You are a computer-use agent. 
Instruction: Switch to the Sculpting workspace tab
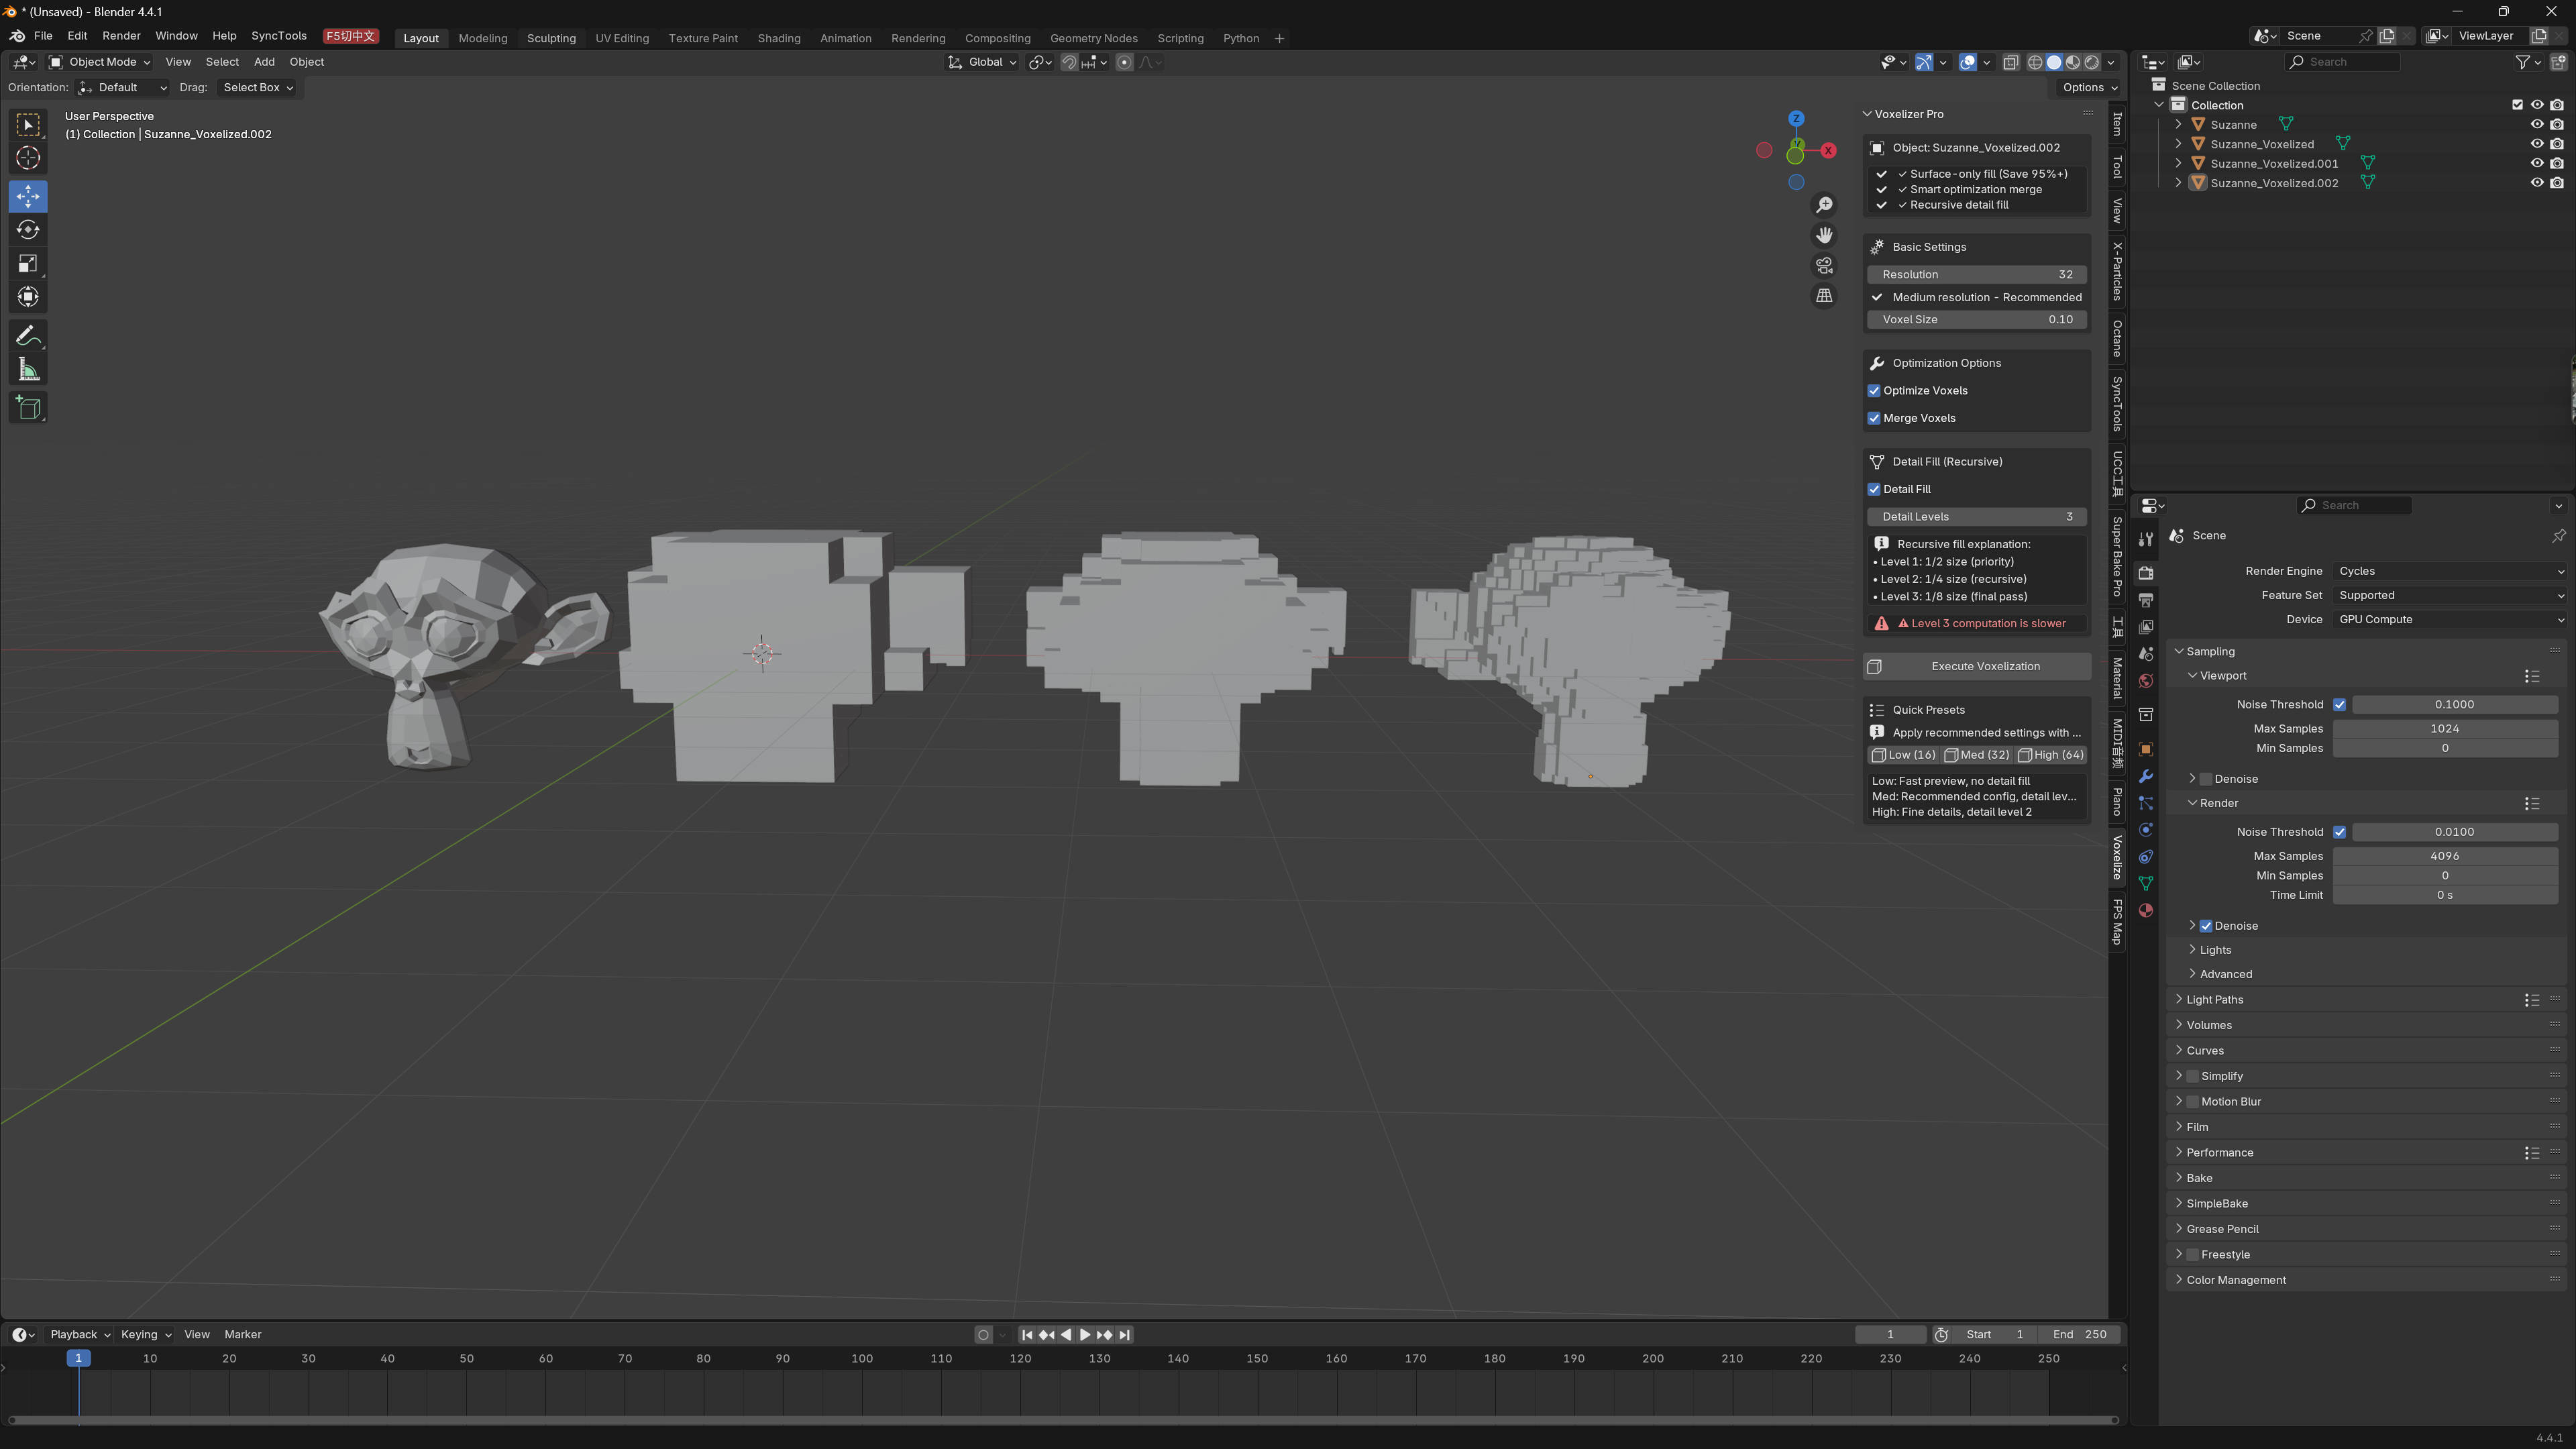(x=551, y=38)
